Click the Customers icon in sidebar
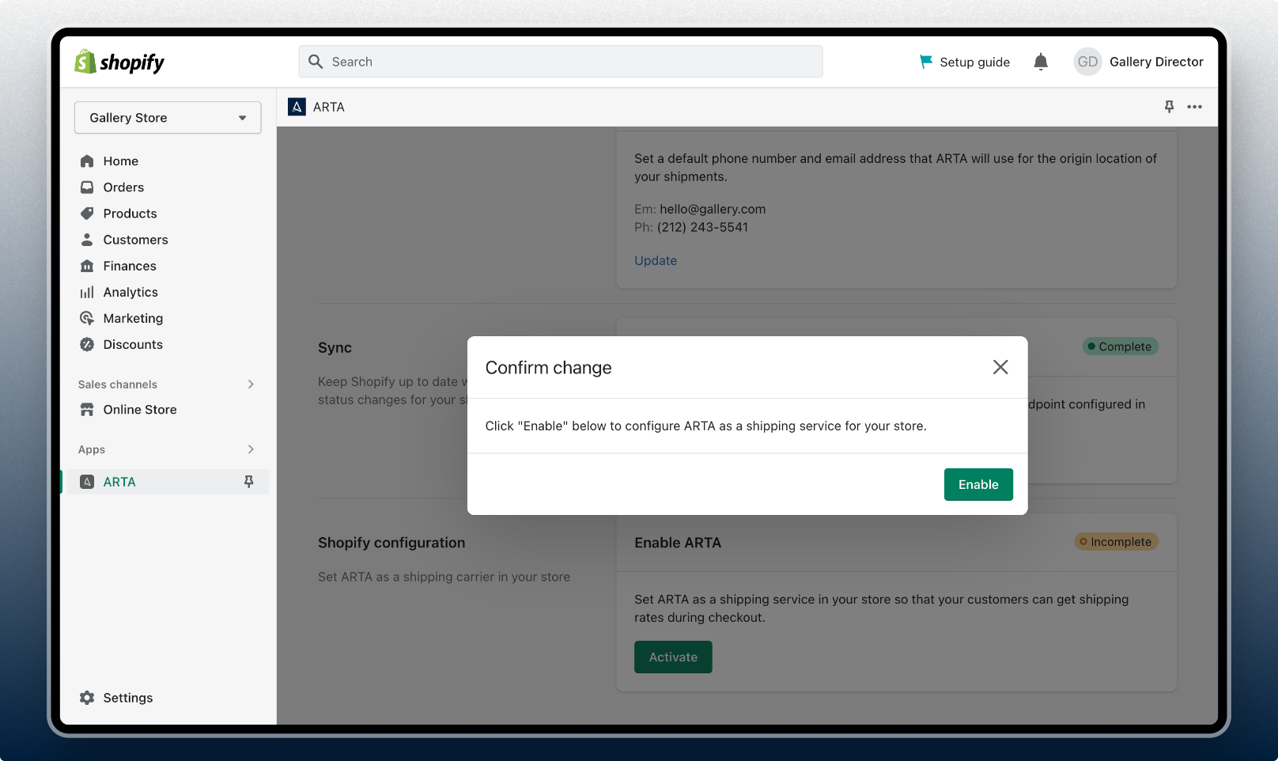Screen dimensions: 1278x761 87,239
